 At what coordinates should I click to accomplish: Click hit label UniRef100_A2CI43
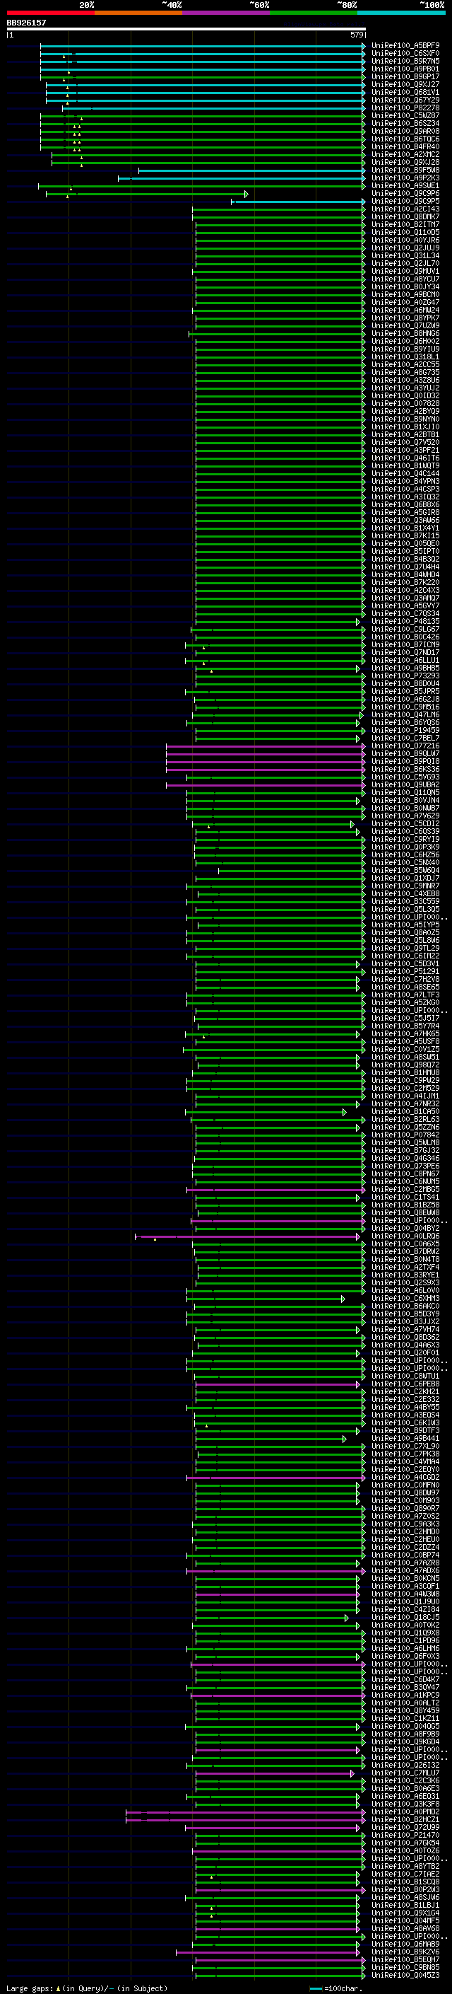coord(405,209)
